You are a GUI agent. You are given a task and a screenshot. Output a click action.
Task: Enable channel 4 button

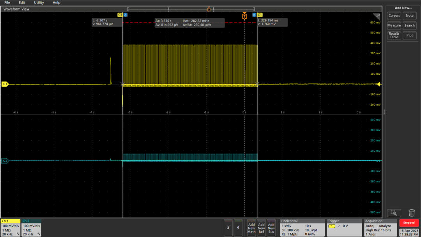point(238,227)
